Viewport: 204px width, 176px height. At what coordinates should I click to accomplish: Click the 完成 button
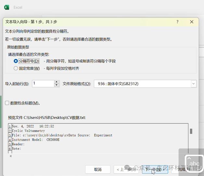pos(184,170)
